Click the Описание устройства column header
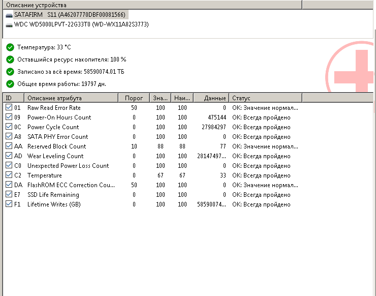Screen dimensions: 376x296 pos(152,5)
